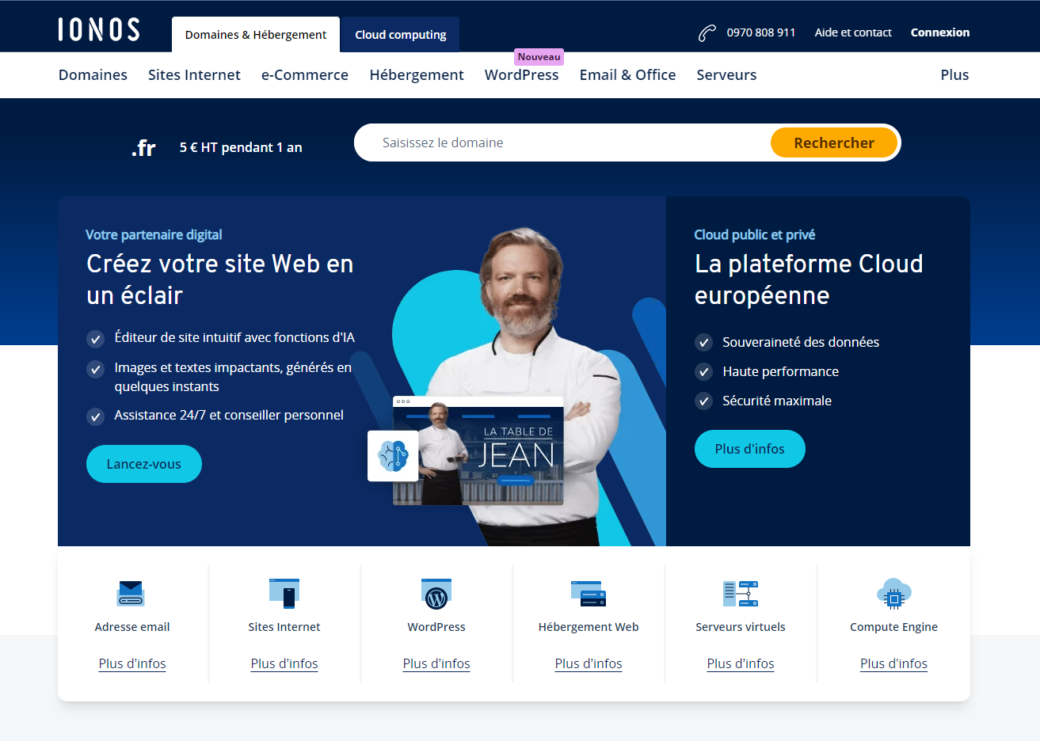Screen dimensions: 1040x741
Task: Click the WordPress logo icon
Action: 436,594
